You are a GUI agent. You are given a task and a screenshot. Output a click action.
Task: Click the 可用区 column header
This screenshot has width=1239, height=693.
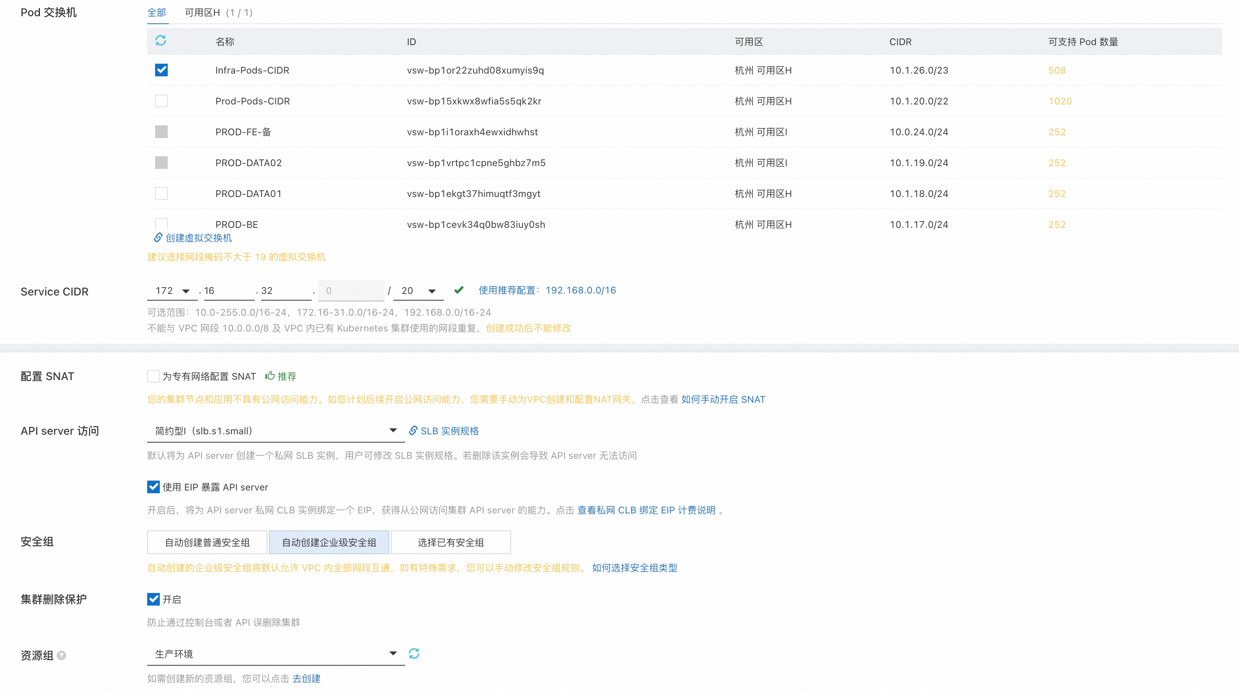tap(749, 42)
